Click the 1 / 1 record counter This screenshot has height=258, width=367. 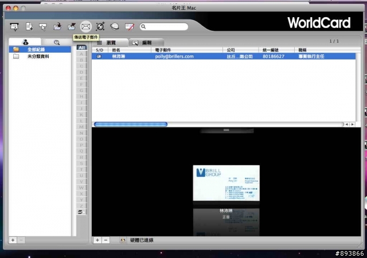[334, 41]
